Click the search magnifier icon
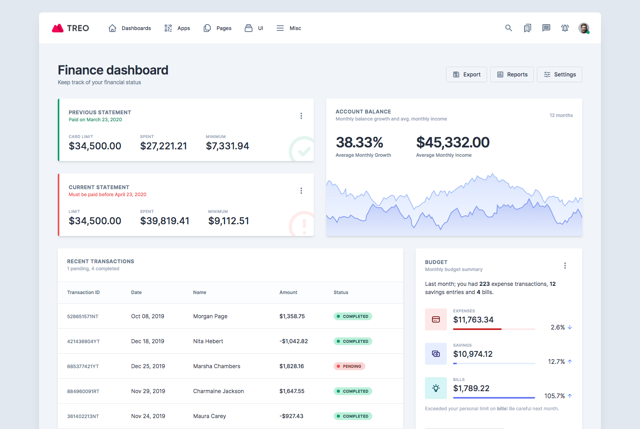The width and height of the screenshot is (640, 429). (508, 28)
